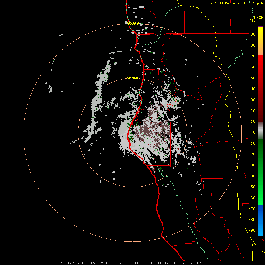The width and height of the screenshot is (265, 265).
Task: Click the 10 value on velocity scale
Action: click(x=253, y=122)
